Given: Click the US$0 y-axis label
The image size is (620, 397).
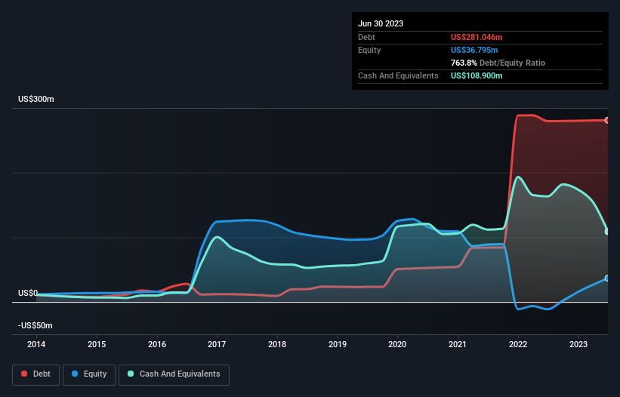Looking at the screenshot, I should click(28, 293).
